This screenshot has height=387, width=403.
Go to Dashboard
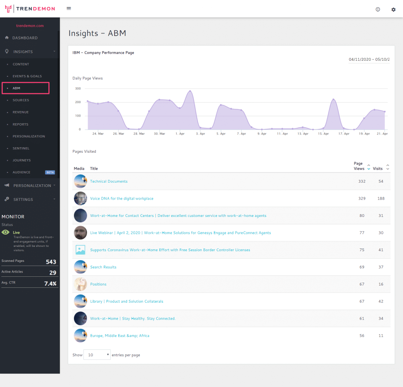25,38
